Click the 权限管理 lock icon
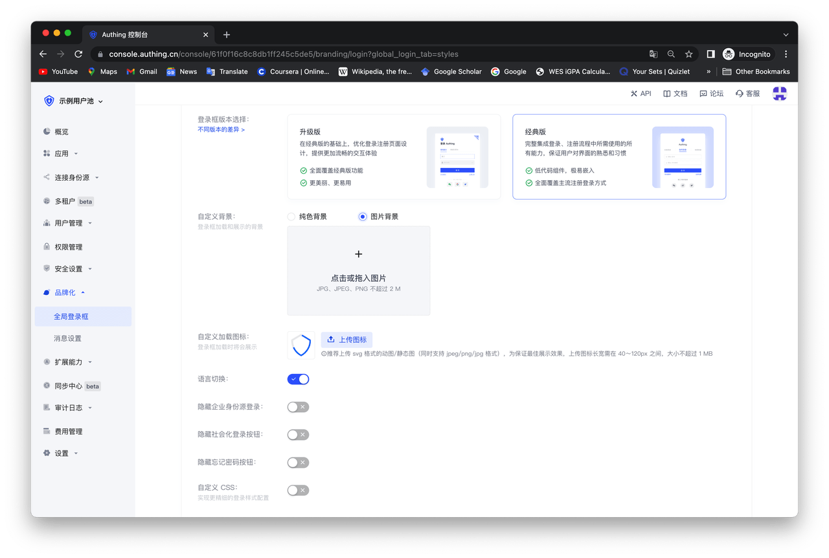Image resolution: width=829 pixels, height=558 pixels. [x=47, y=247]
